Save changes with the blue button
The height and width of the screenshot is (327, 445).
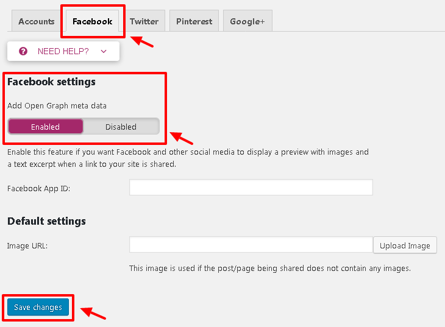38,307
